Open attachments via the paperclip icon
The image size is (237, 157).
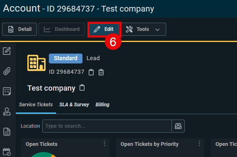click(x=7, y=71)
